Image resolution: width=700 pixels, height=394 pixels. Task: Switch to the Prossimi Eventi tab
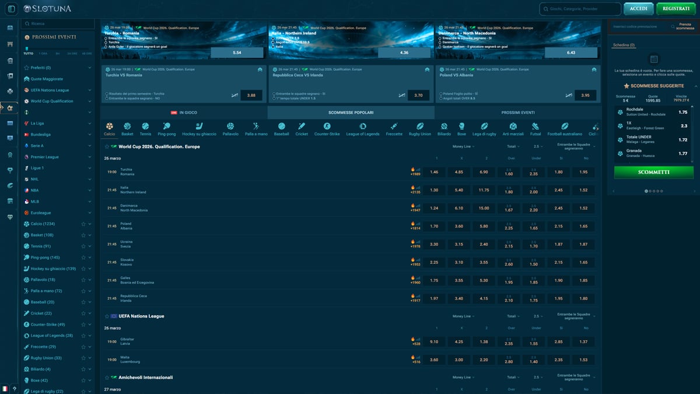518,113
